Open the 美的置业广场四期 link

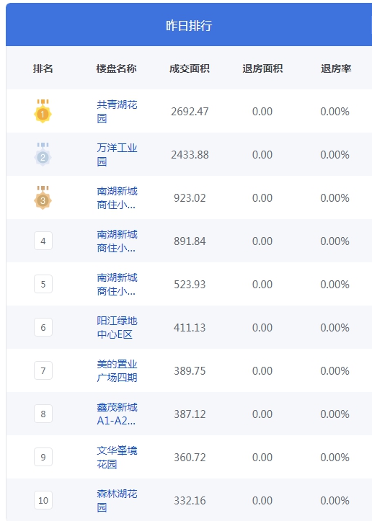(117, 370)
